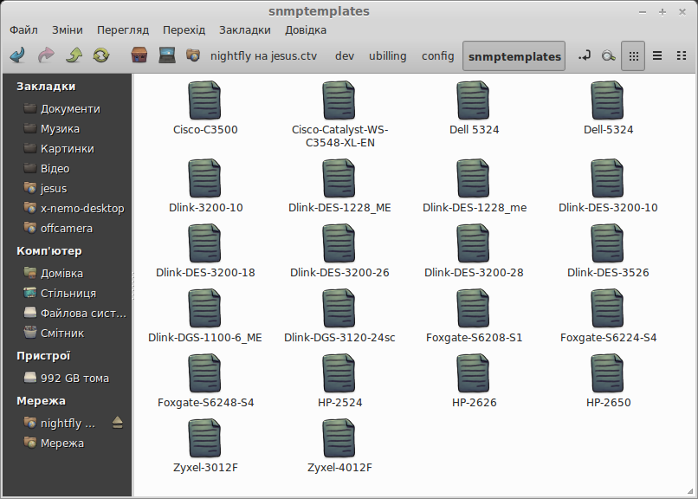Select the Dlink-DES-3200-28 file icon

tap(473, 243)
